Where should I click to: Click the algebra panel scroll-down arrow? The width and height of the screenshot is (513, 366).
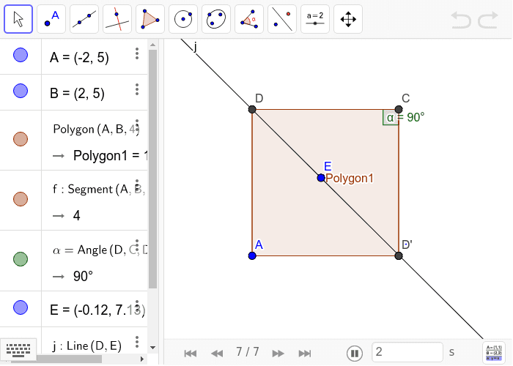tap(152, 348)
